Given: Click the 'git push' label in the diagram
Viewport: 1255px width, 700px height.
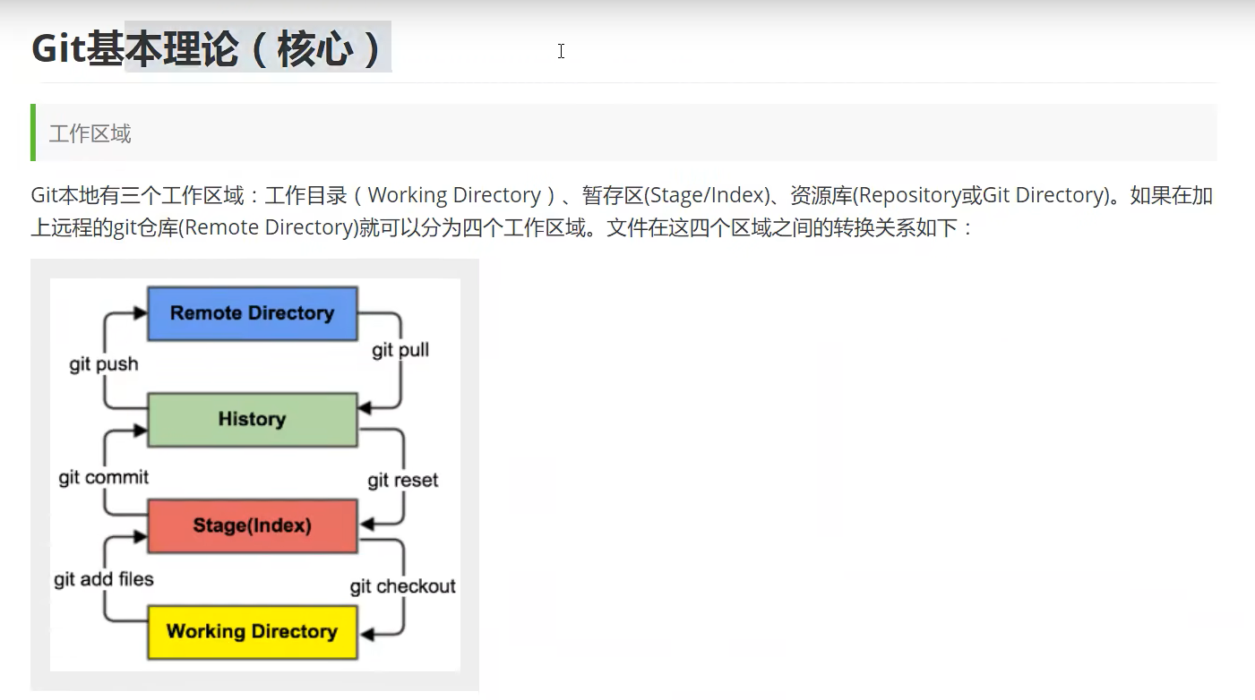Looking at the screenshot, I should coord(104,364).
